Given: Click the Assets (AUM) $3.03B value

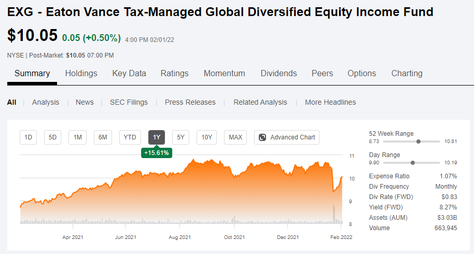Looking at the screenshot, I should 447,218.
